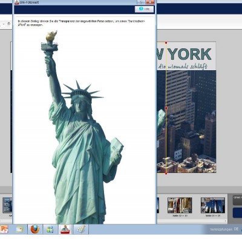The image size is (242, 239).
Task: Open the Windows Live Messenger taskbar icon
Action: [x=50, y=229]
